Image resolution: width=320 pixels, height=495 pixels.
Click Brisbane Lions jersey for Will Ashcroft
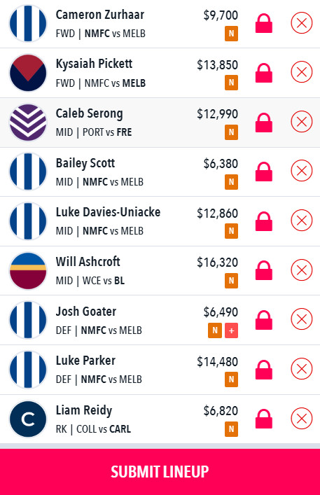tap(28, 270)
